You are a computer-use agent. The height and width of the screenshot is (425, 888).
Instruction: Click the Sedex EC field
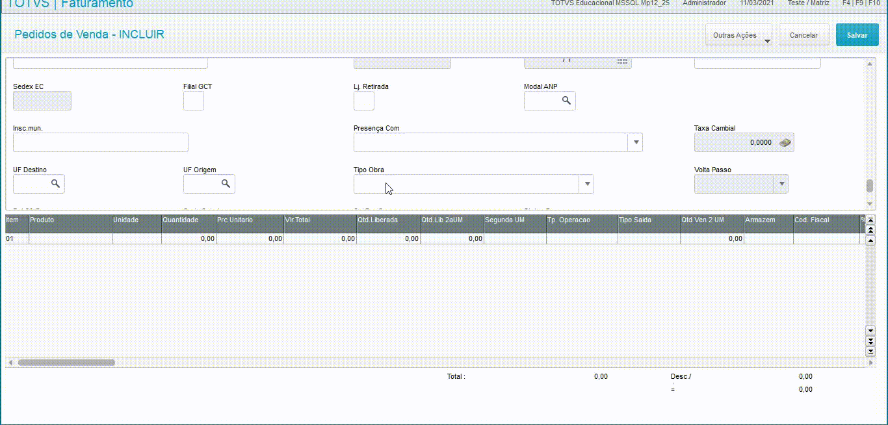pyautogui.click(x=42, y=101)
